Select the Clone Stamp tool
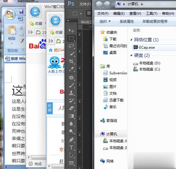This screenshot has height=169, width=176. [x=71, y=93]
